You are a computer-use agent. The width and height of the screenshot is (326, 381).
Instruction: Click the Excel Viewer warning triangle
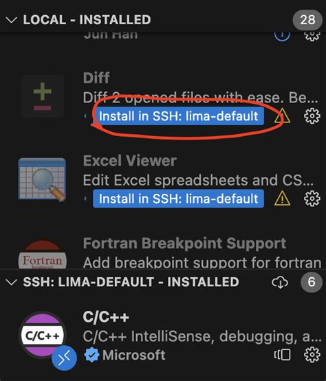(282, 199)
